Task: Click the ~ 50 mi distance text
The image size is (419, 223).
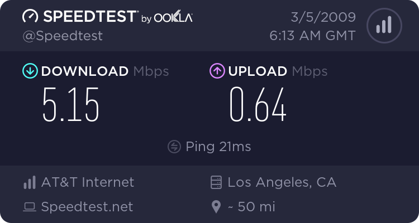Action: tap(251, 207)
